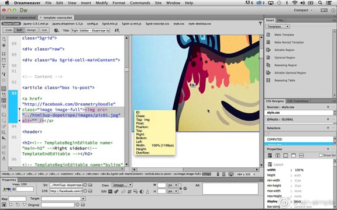Image resolution: width=337 pixels, height=210 pixels.
Task: Open the H units px dropdown
Action: click(173, 191)
